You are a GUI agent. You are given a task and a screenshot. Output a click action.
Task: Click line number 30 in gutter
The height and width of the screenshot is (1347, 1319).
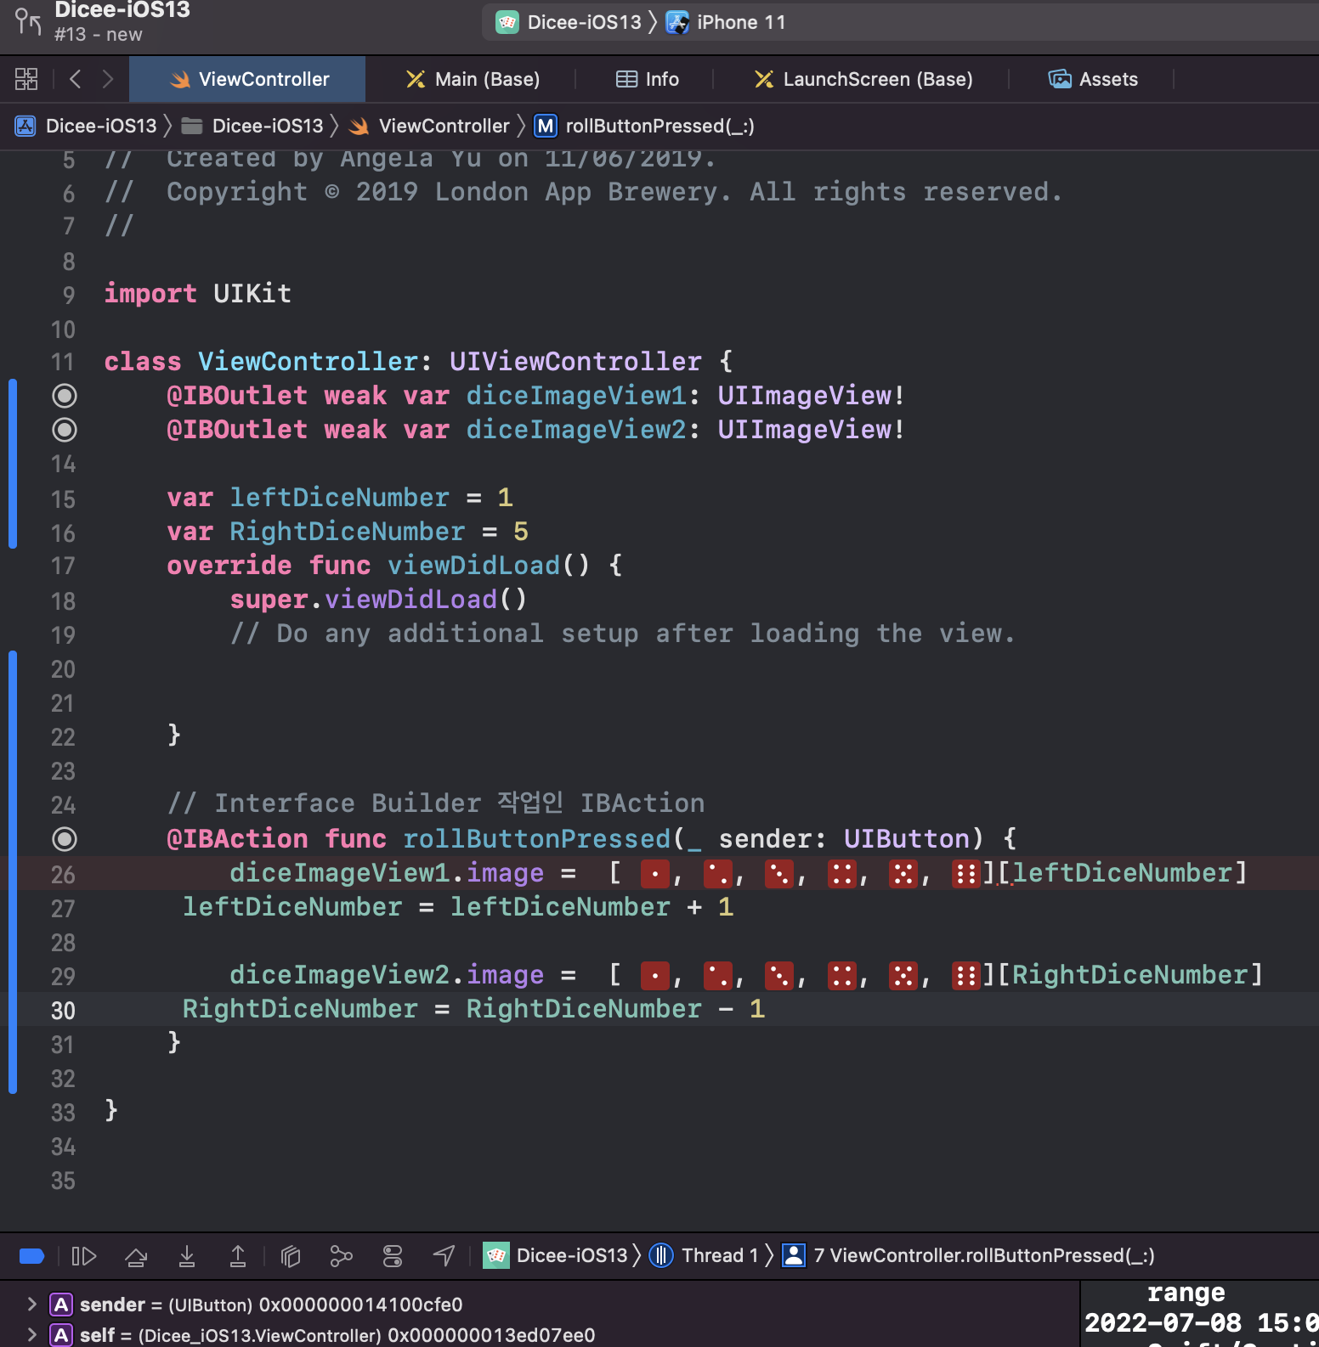64,1011
